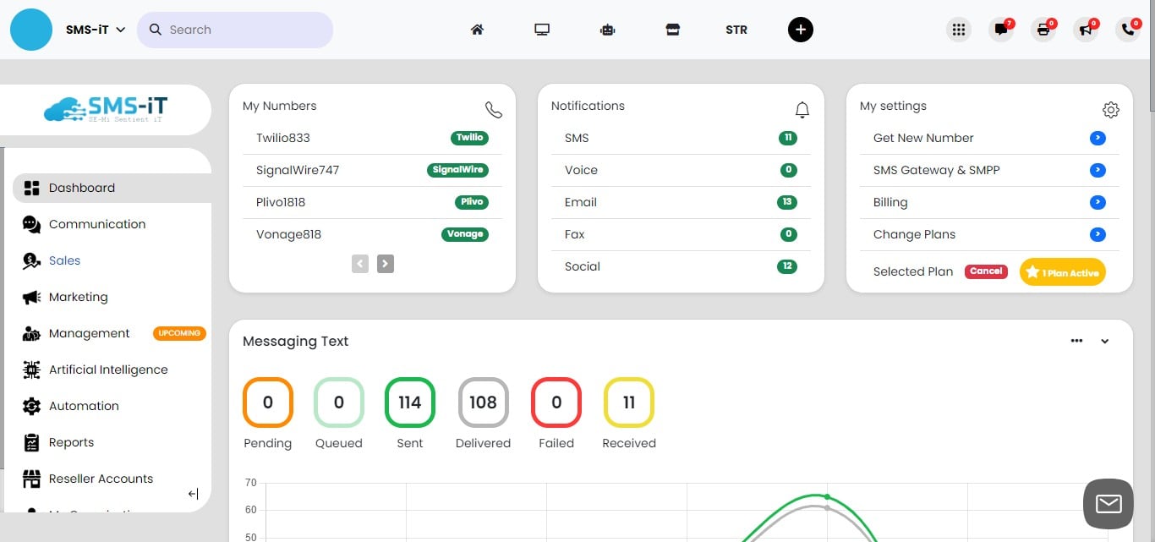Click the Search input field
1155x542 pixels.
(x=245, y=30)
